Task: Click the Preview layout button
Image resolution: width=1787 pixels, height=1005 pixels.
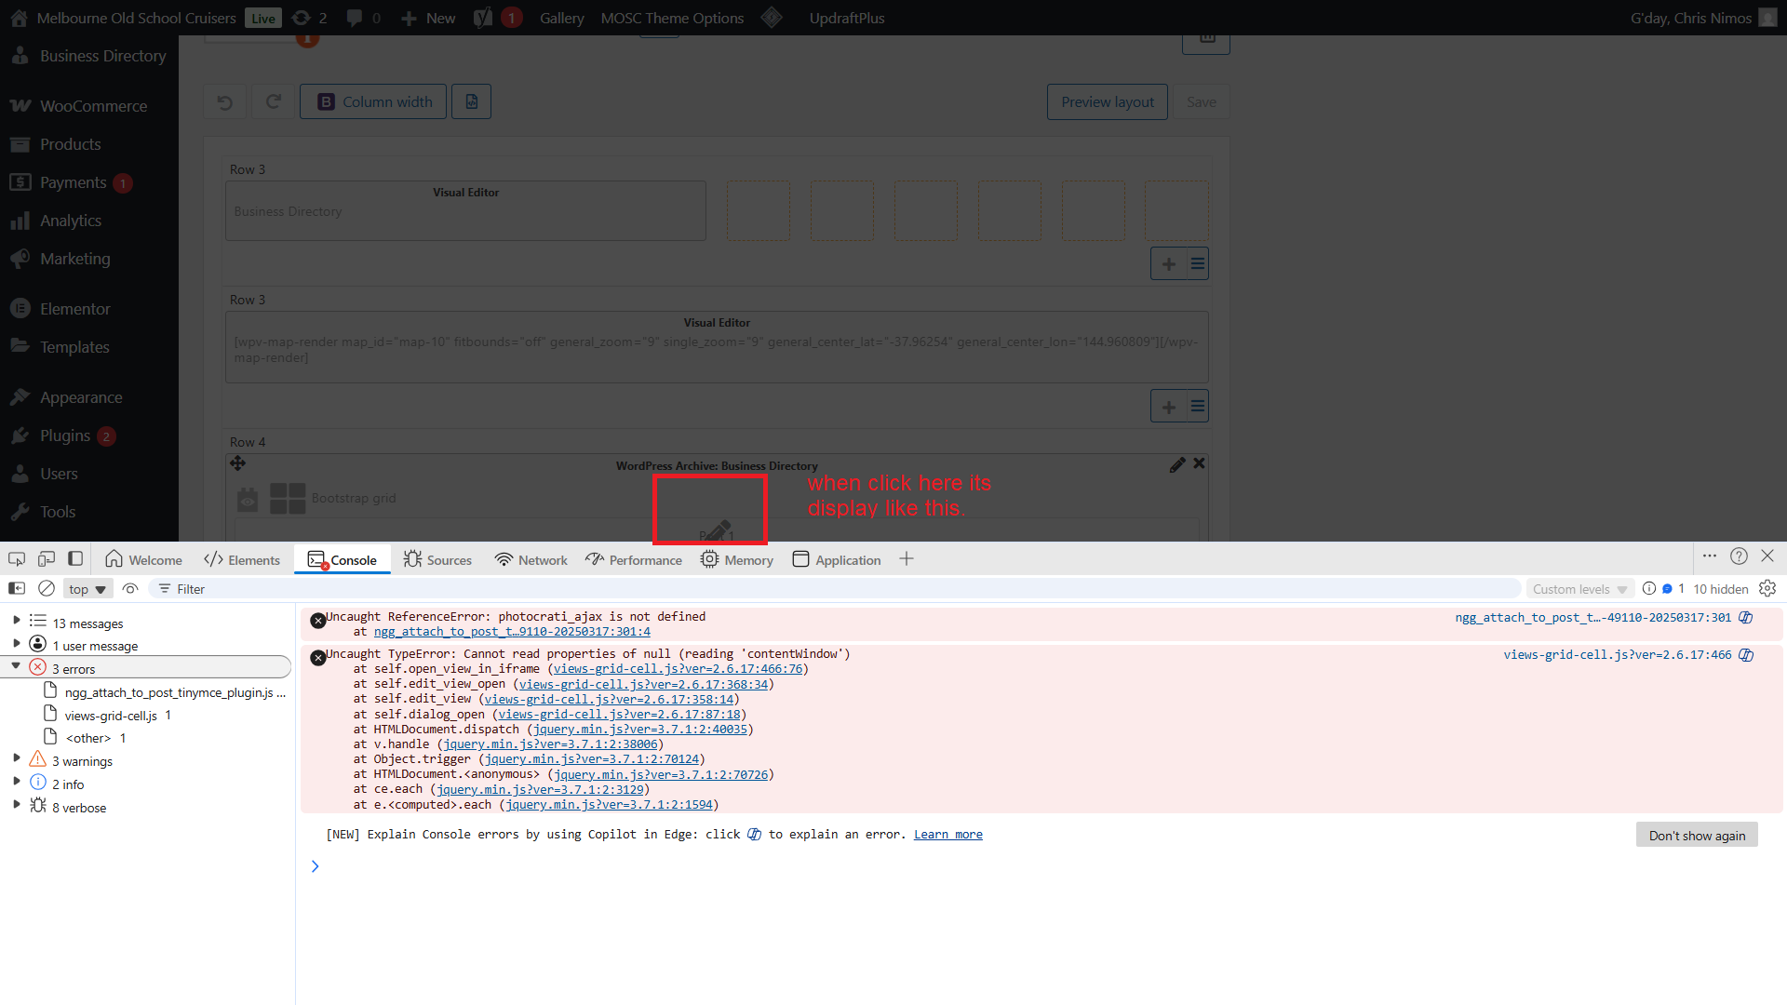Action: click(x=1108, y=102)
